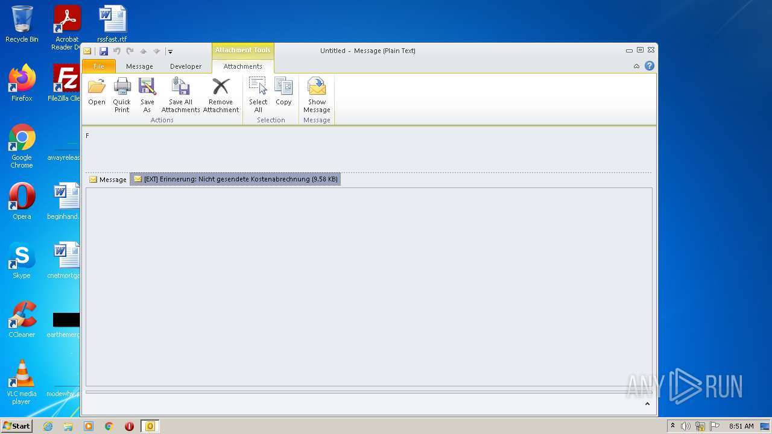
Task: Minimize the ribbon caret
Action: point(636,66)
